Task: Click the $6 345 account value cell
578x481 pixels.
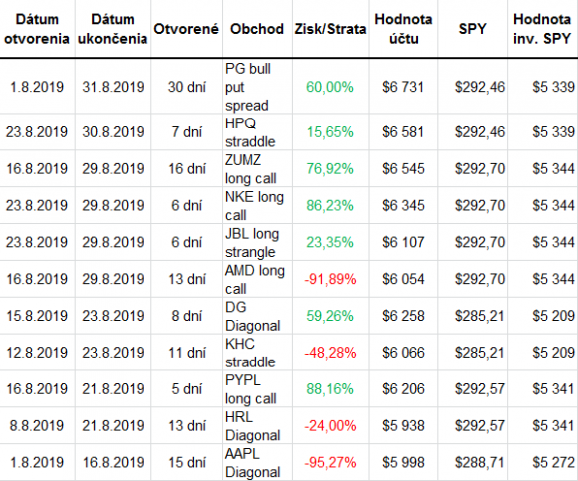Action: [404, 205]
